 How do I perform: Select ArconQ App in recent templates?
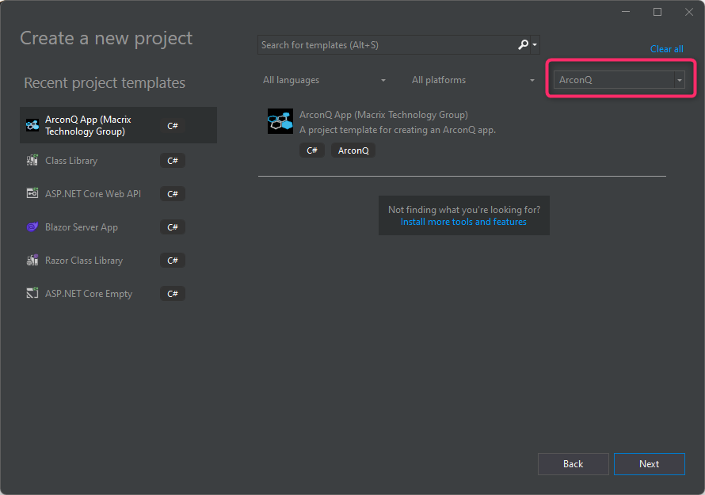(118, 125)
